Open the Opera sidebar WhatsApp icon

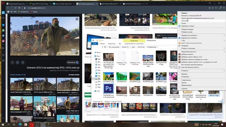tap(3, 30)
